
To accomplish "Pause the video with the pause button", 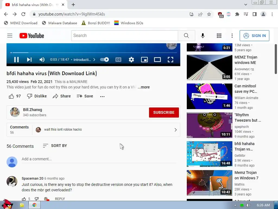I will pyautogui.click(x=16, y=60).
